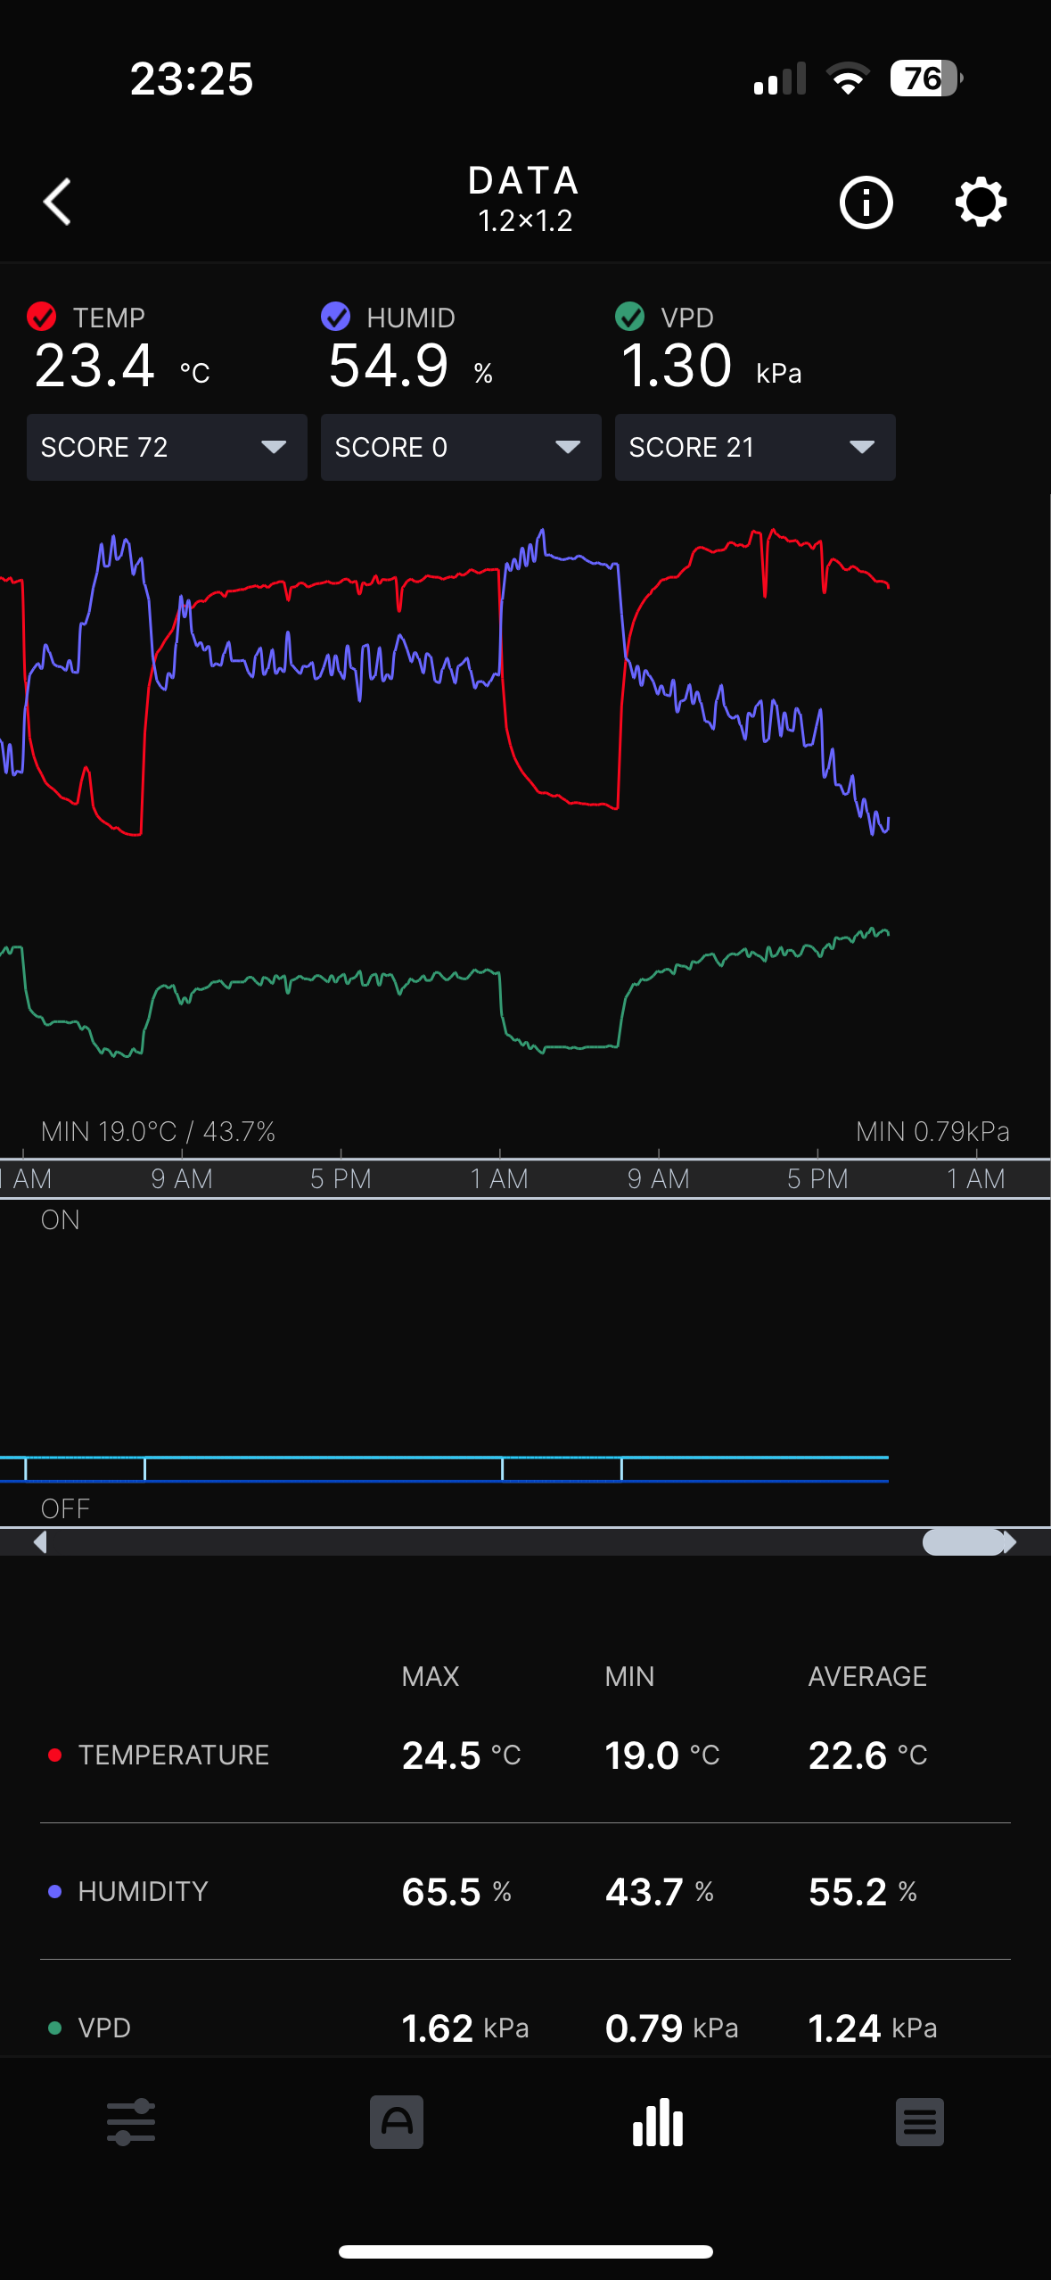Tap the current temperature 23.4 °C reading
Viewport: 1051px width, 2280px height.
pyautogui.click(x=121, y=367)
